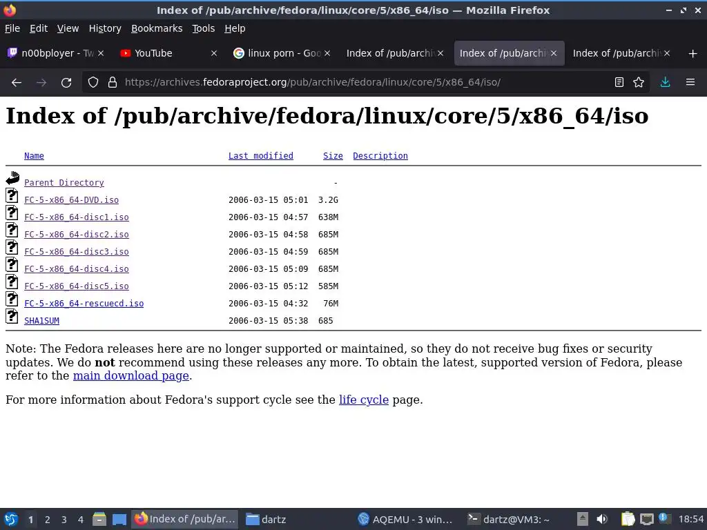Sort listing by Name
Screen dimensions: 707x530
pyautogui.click(x=34, y=156)
